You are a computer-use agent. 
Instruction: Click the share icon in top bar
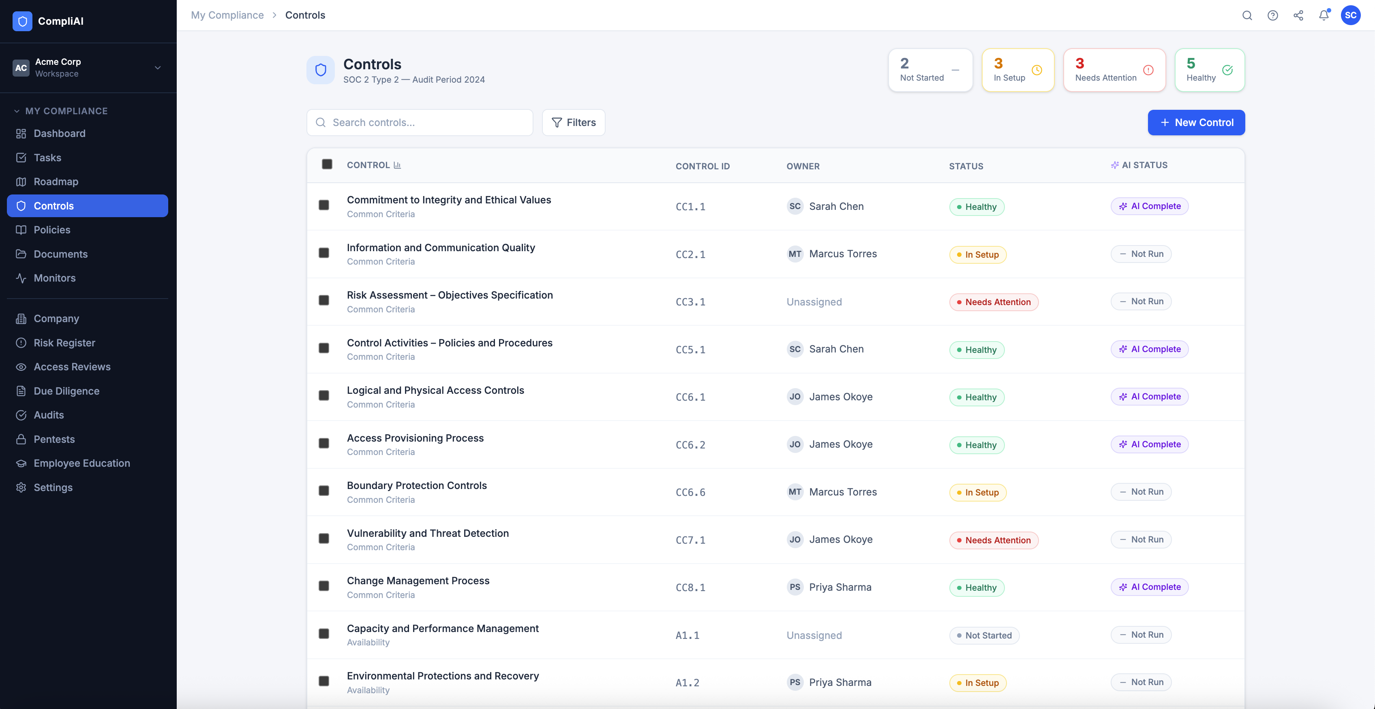[1298, 15]
